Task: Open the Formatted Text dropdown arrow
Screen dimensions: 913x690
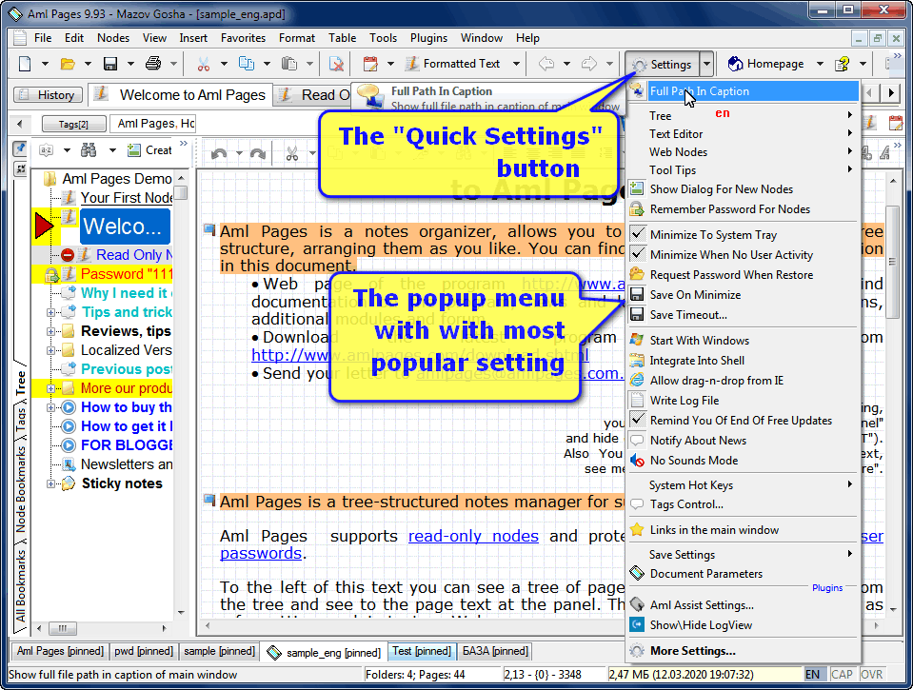Action: [x=516, y=64]
